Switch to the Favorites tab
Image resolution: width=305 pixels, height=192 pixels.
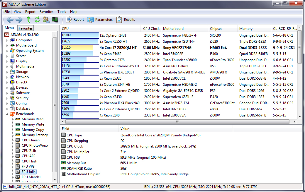(x=25, y=28)
